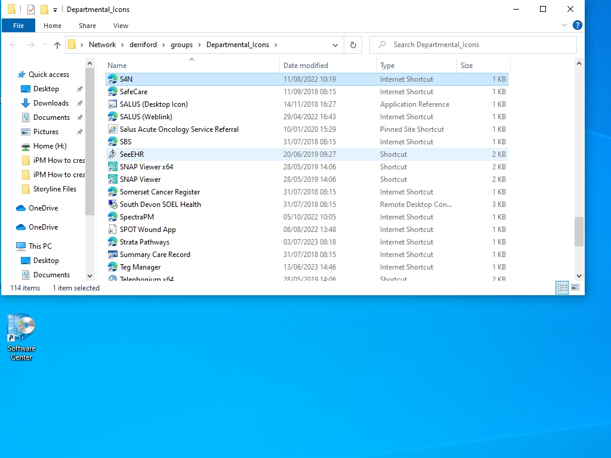Image resolution: width=611 pixels, height=458 pixels.
Task: Sort files by Date modified column
Action: coord(328,66)
